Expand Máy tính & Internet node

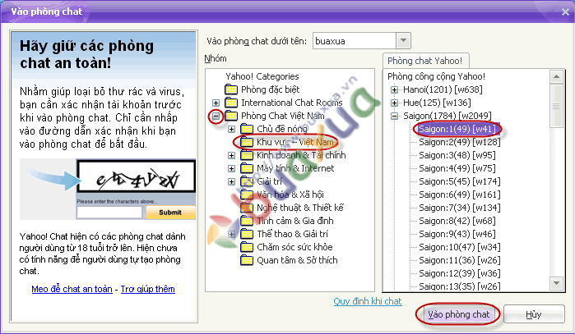[231, 169]
